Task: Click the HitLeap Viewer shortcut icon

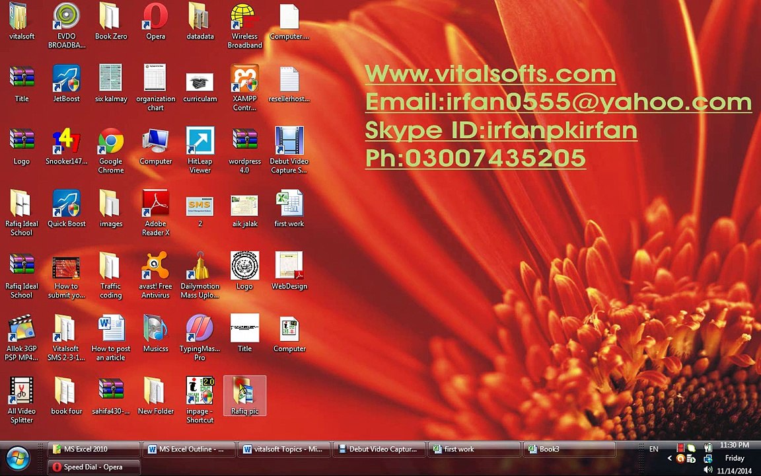Action: (x=200, y=150)
